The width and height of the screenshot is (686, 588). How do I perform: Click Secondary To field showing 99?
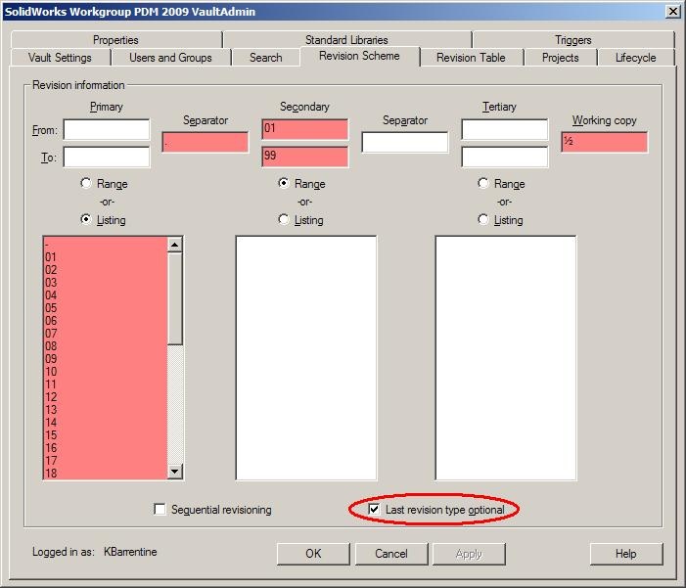[305, 157]
